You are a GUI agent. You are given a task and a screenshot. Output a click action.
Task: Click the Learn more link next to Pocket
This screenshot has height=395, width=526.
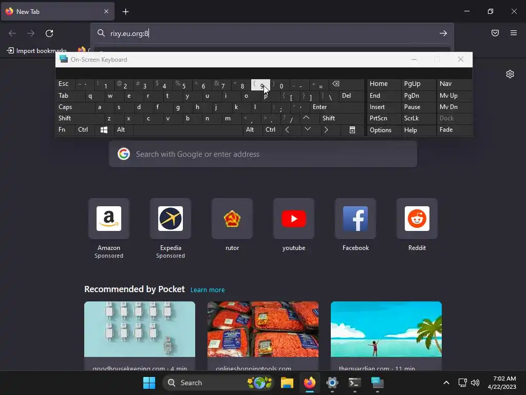(x=208, y=290)
